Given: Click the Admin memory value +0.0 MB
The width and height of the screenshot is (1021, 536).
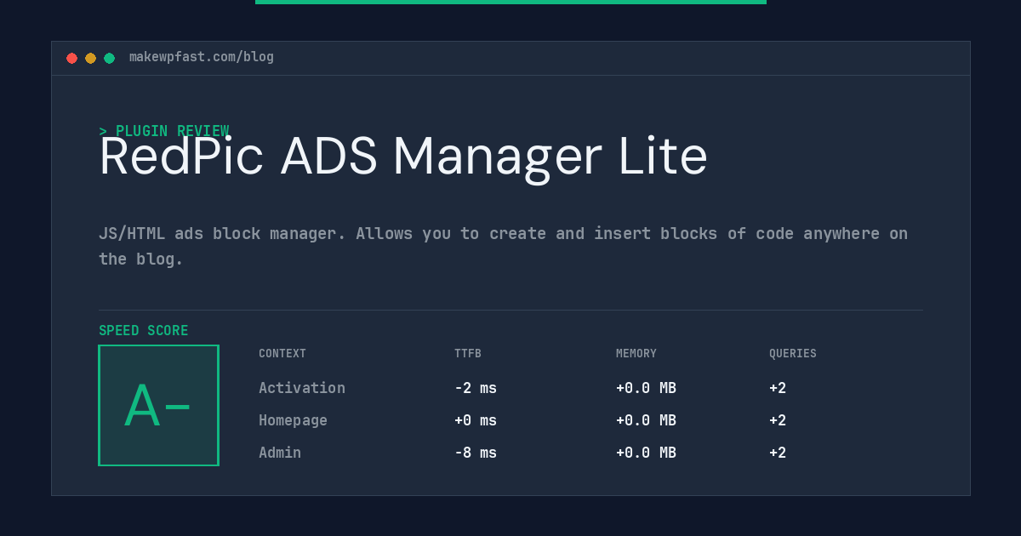Looking at the screenshot, I should 646,453.
